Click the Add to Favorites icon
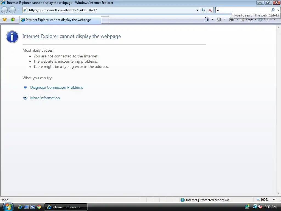 (x=13, y=20)
